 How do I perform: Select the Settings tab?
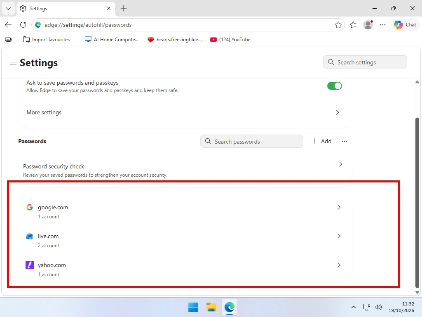coord(66,8)
